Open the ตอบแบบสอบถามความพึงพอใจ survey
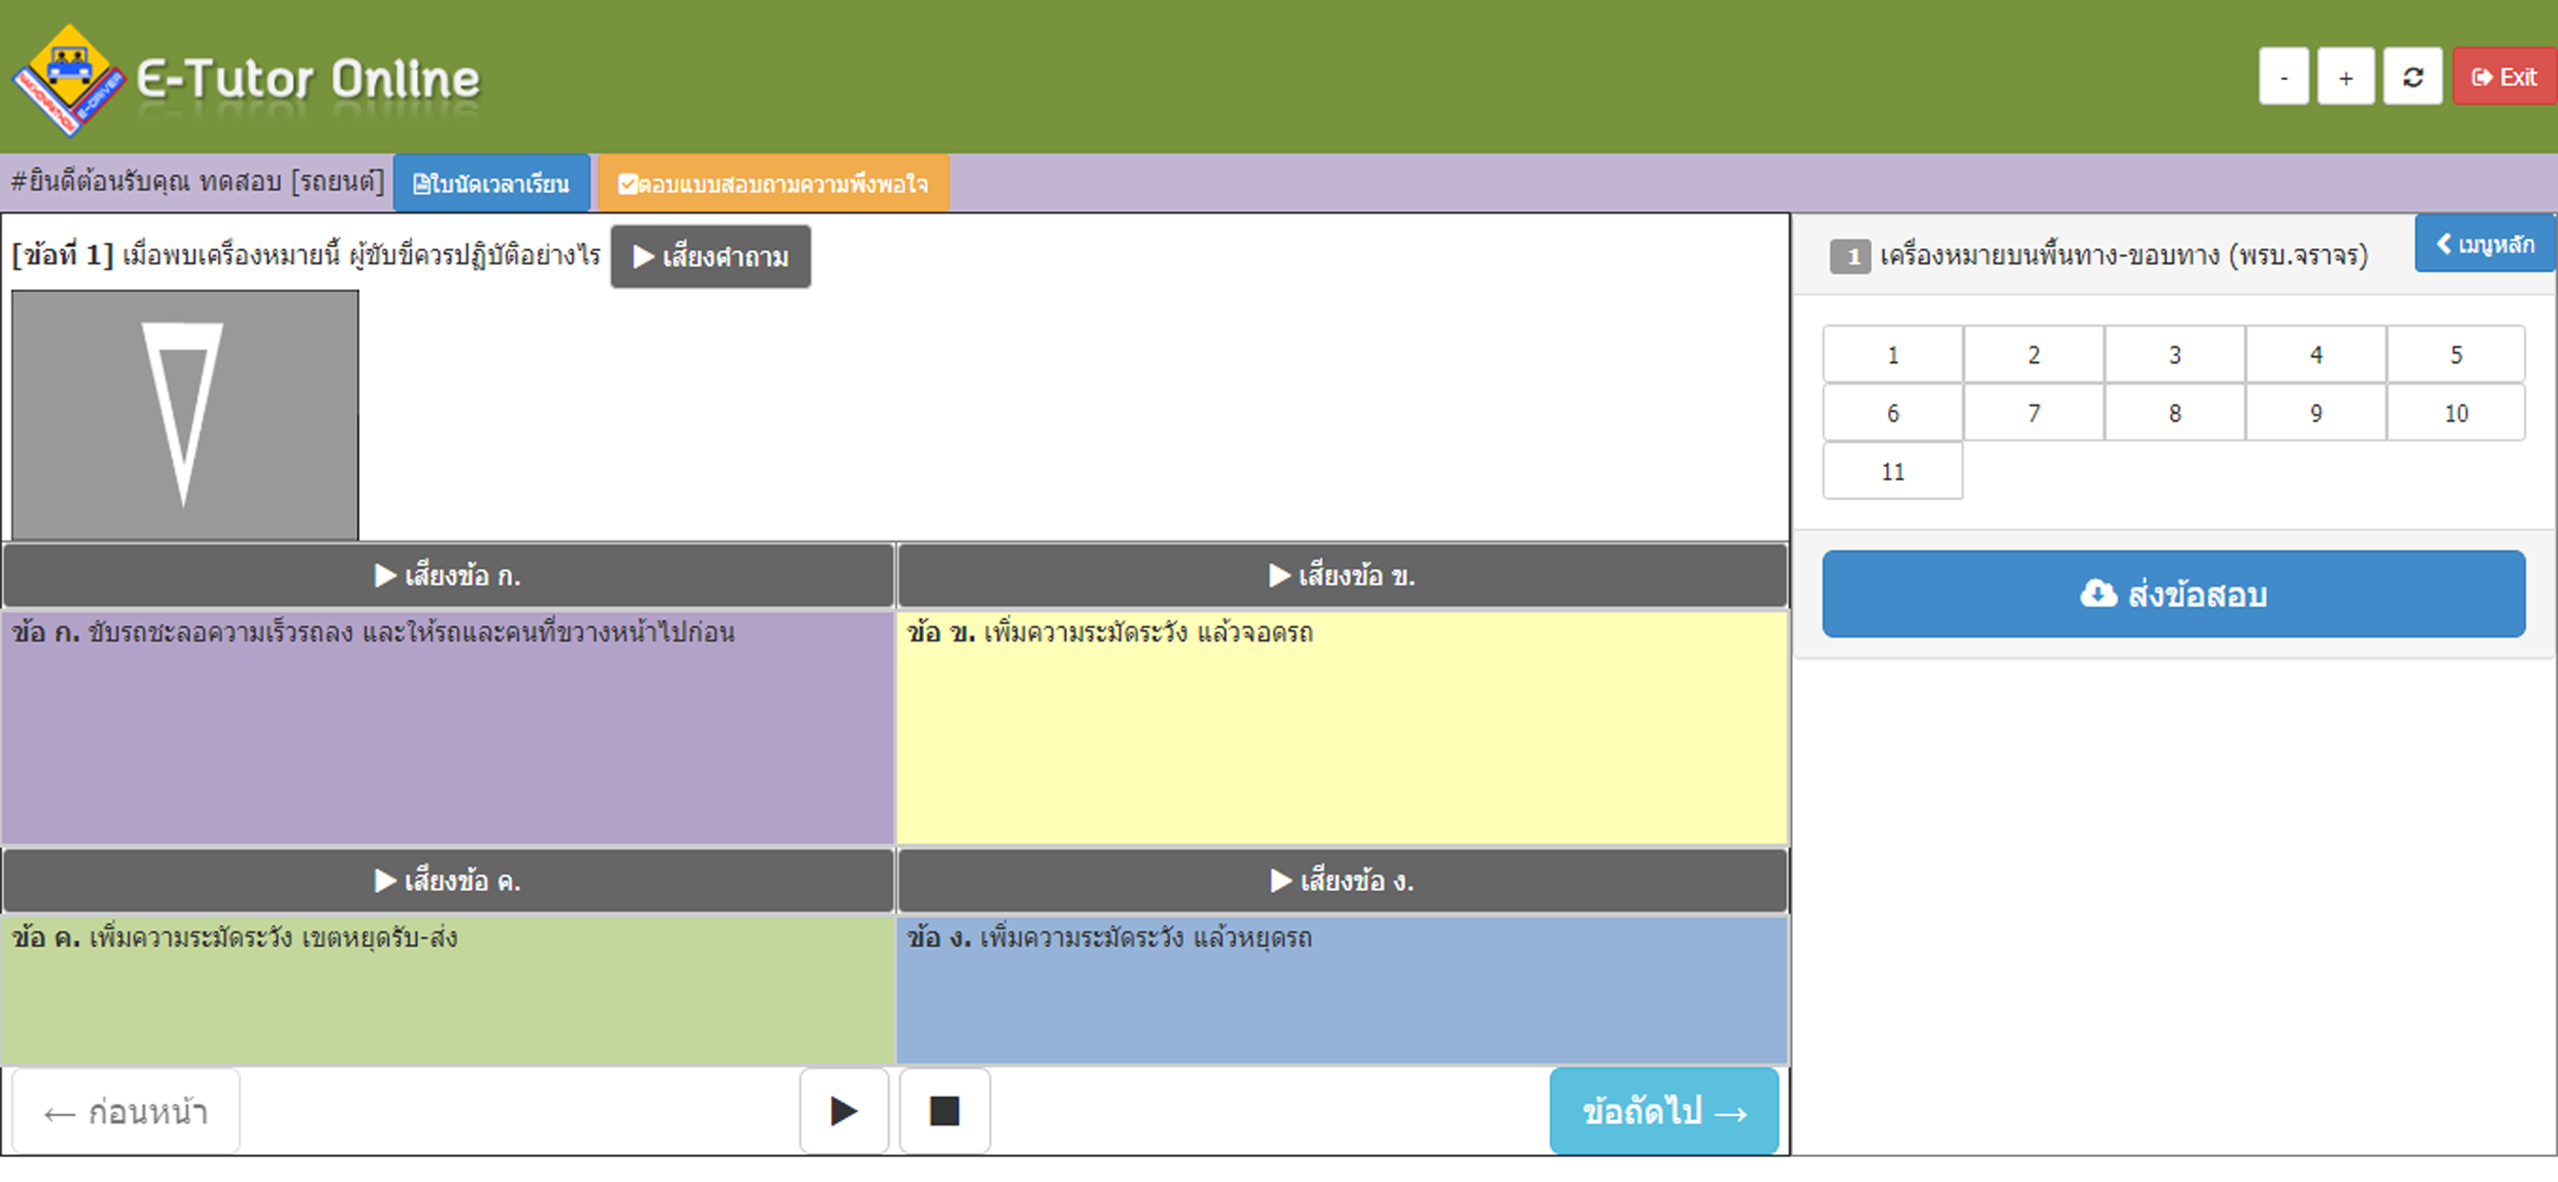Screen dimensions: 2558x1182 click(774, 184)
